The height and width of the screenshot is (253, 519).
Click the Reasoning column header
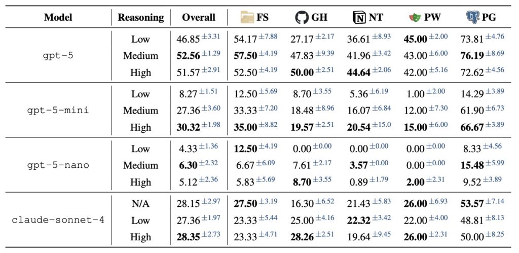click(141, 18)
